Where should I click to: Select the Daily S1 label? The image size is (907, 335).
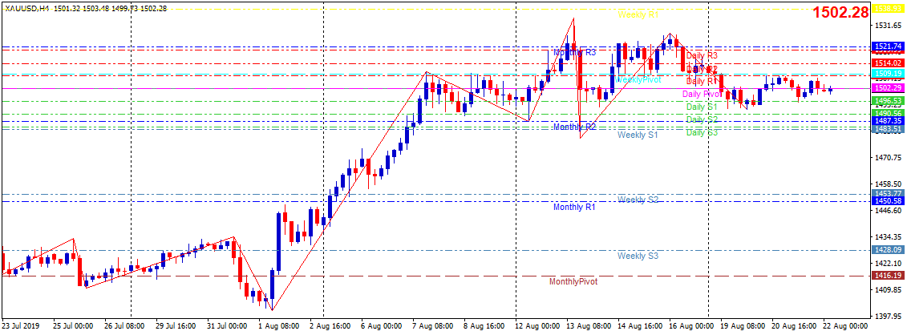pyautogui.click(x=702, y=107)
